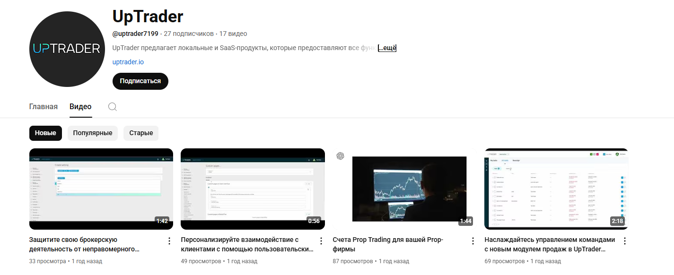The image size is (674, 275).
Task: Play the 1:42 video thumbnail
Action: [x=101, y=189]
